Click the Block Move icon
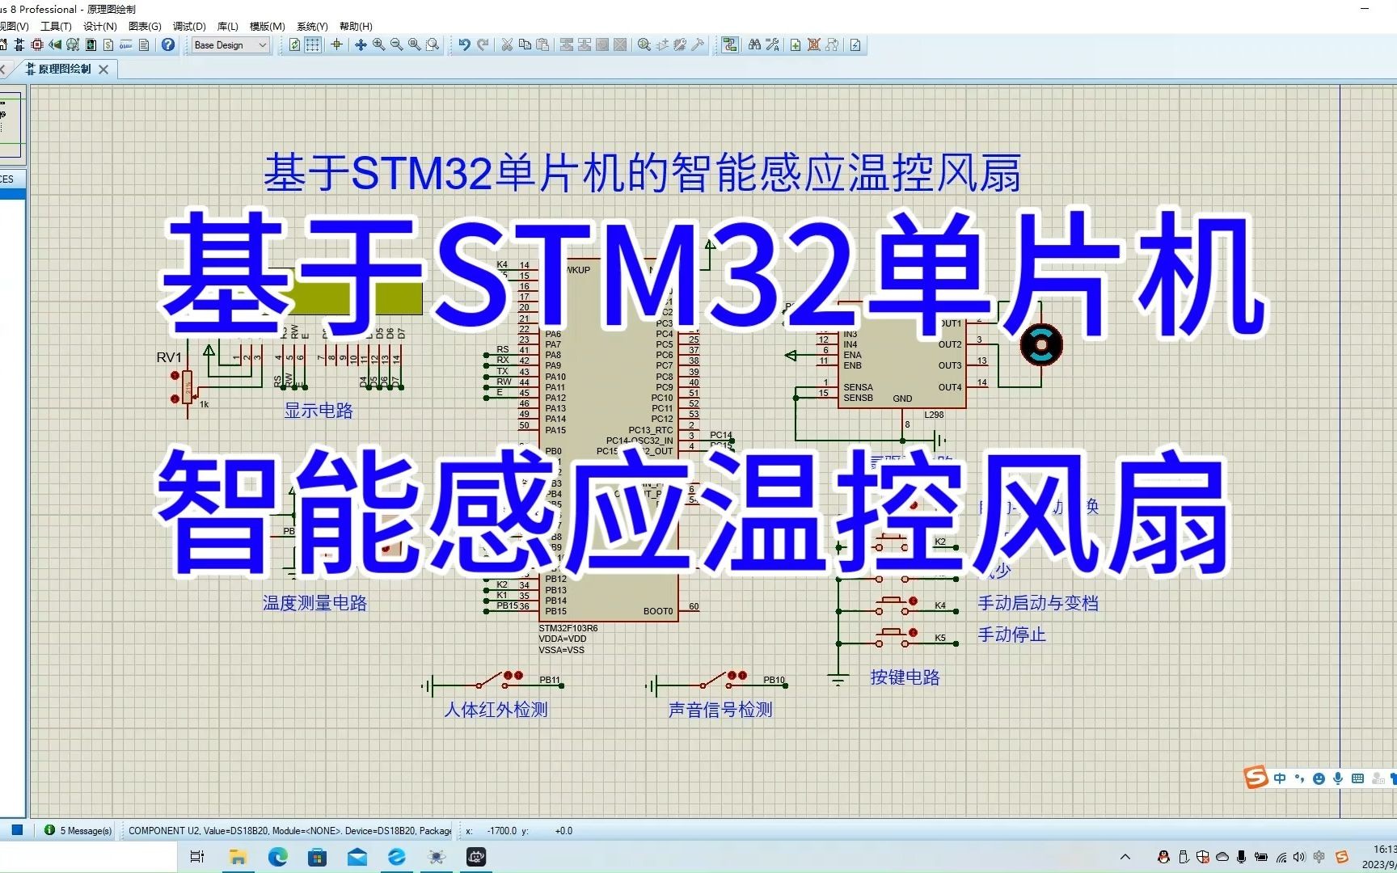 pos(585,44)
